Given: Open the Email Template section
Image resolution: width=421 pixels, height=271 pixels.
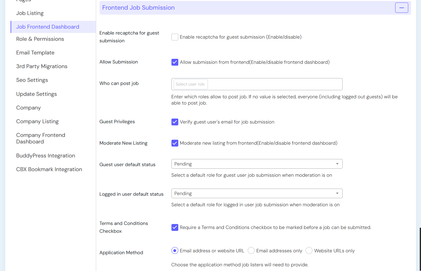Looking at the screenshot, I should tap(35, 53).
